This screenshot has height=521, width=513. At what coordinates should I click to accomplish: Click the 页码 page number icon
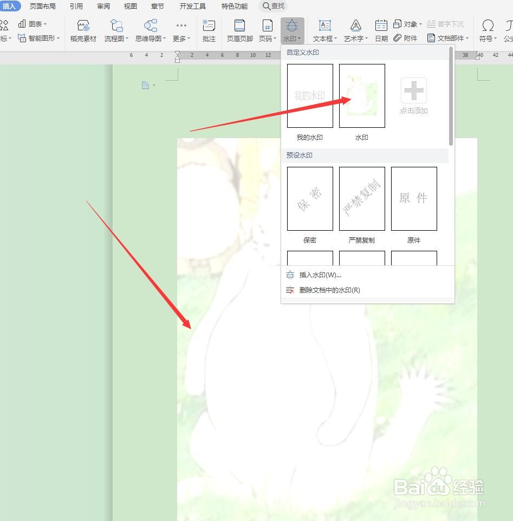(268, 25)
